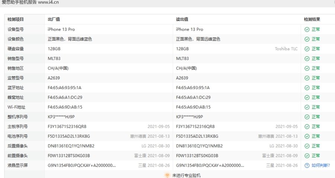Click the read value iPhone 13 Pro
The image size is (335, 178).
[189, 29]
